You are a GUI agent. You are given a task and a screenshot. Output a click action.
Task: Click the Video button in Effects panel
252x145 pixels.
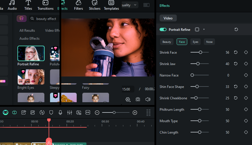click(168, 18)
